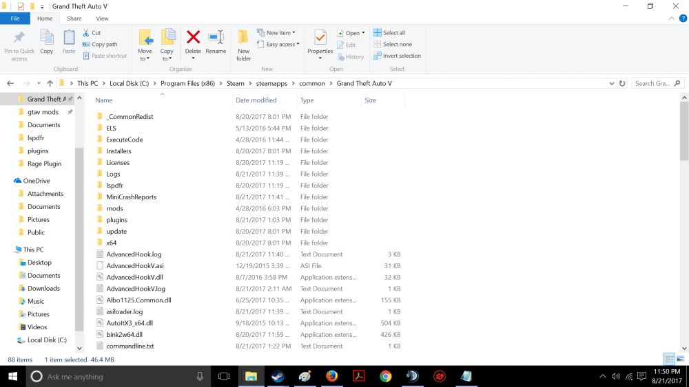The image size is (689, 387).
Task: Expand the breadcrumb arrow after steamapps
Action: (x=293, y=83)
